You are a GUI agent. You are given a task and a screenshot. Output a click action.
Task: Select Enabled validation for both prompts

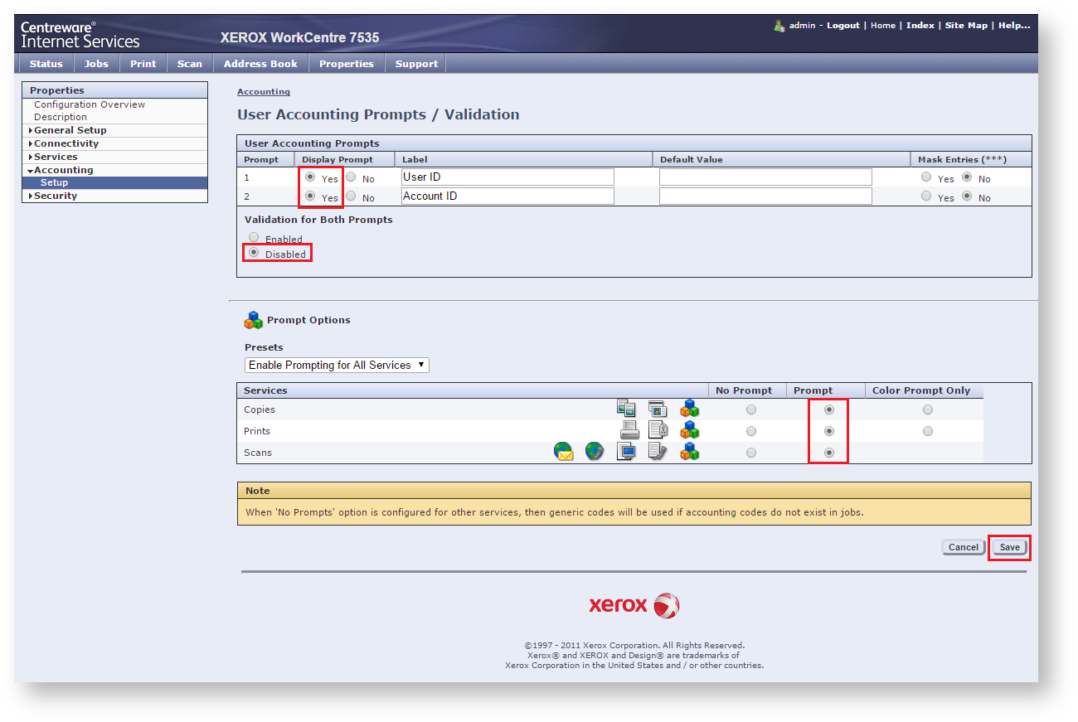(x=254, y=237)
